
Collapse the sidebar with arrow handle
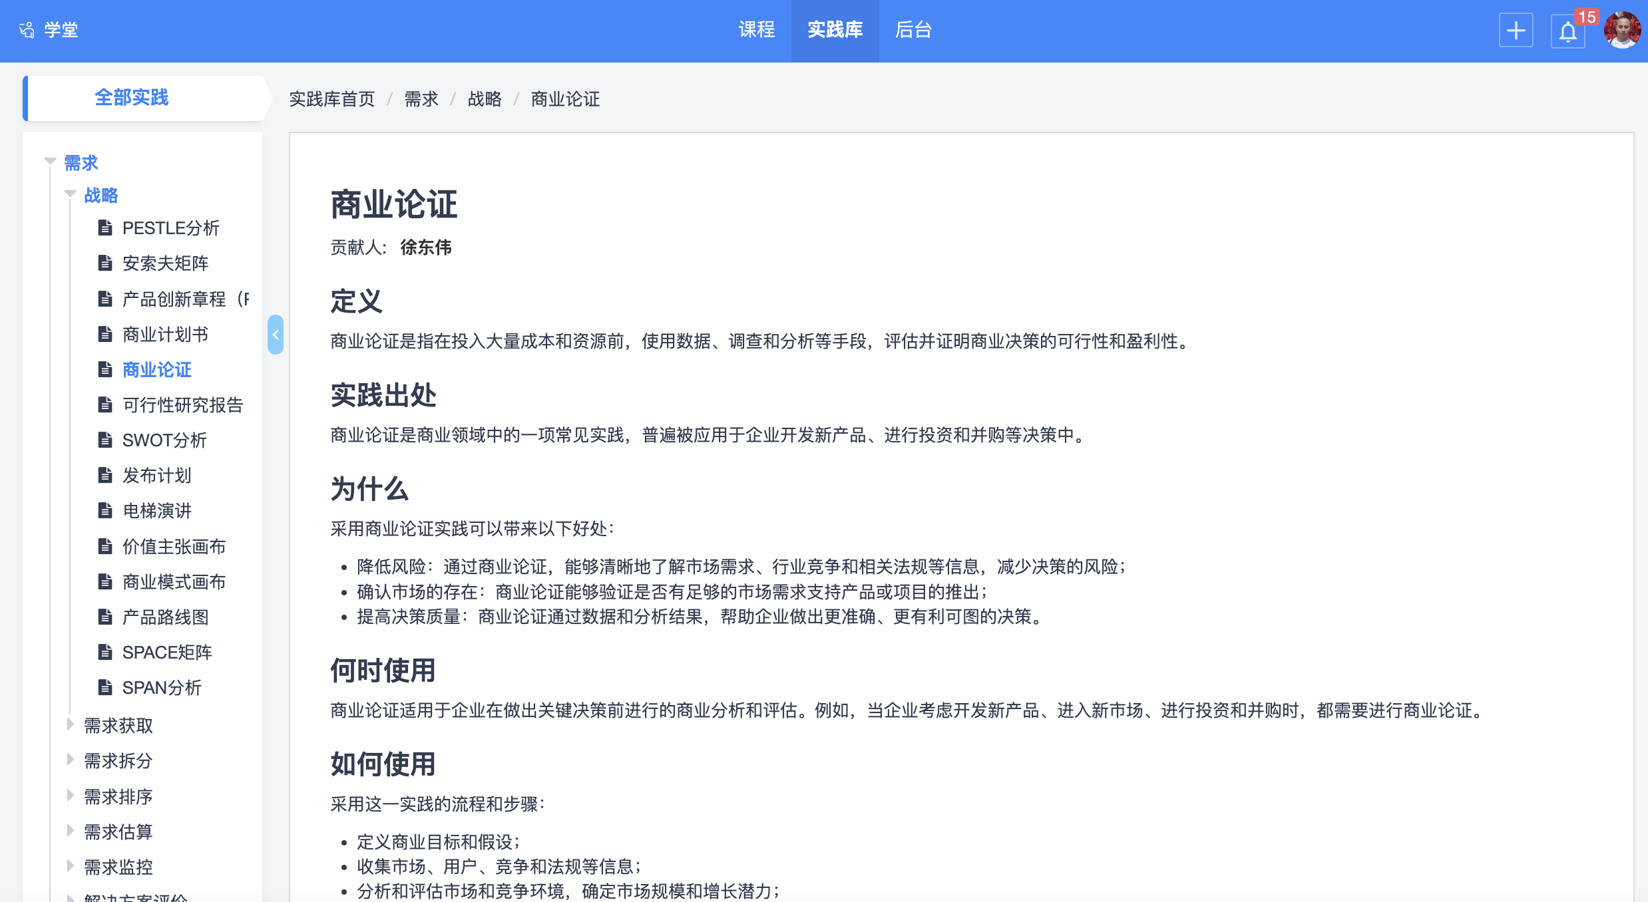tap(275, 335)
